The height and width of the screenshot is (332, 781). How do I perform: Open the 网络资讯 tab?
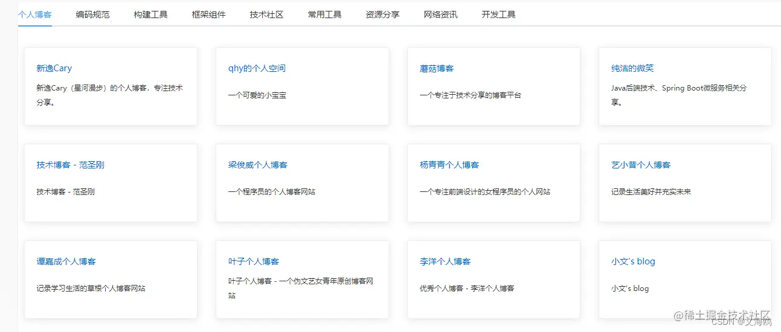(441, 14)
